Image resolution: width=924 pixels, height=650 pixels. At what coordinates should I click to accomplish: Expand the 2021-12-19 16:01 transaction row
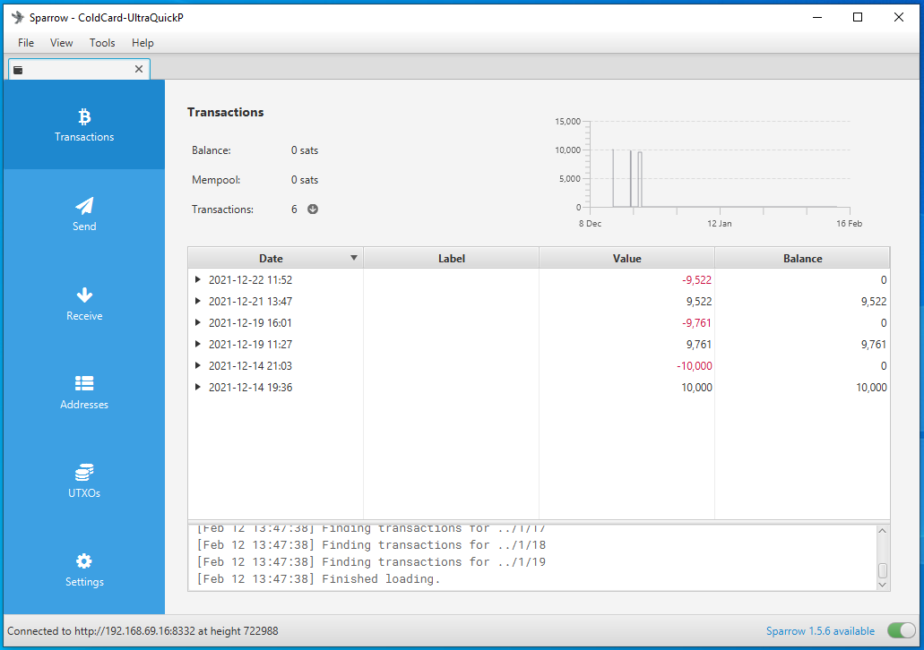198,322
